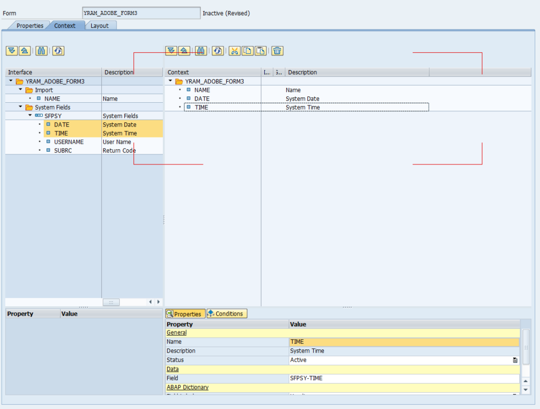The image size is (540, 409).
Task: Click the Name value field showing TIME
Action: pyautogui.click(x=404, y=342)
